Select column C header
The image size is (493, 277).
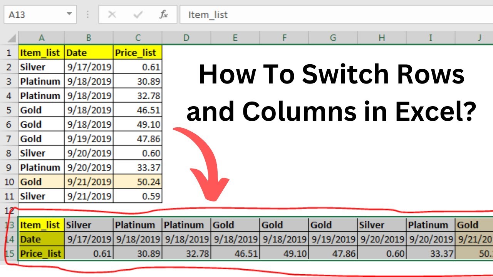[x=138, y=38]
